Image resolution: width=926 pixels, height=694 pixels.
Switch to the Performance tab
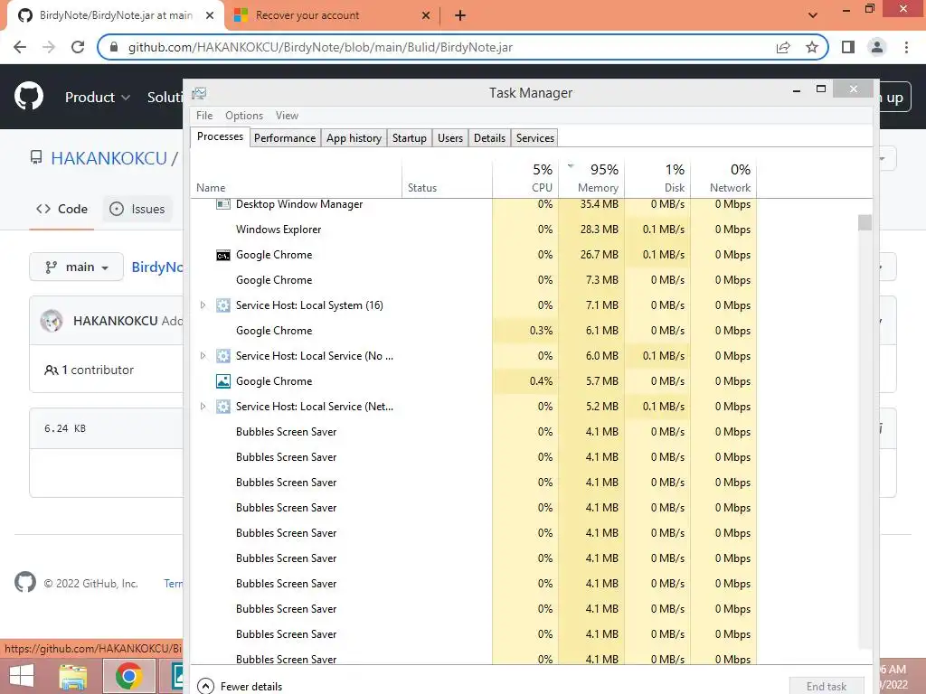tap(285, 138)
